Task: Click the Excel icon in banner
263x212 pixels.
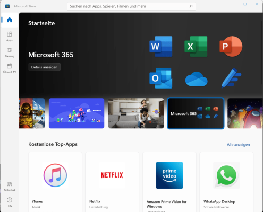Action: [196, 46]
